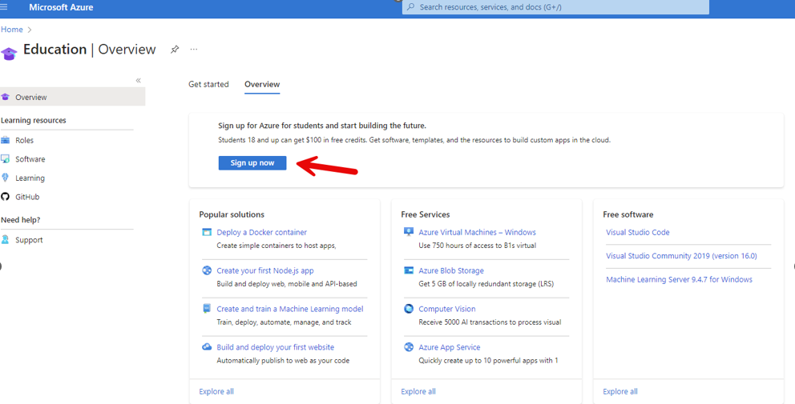Open Machine Learning Server 9.4.7 link
This screenshot has height=404, width=795.
[x=680, y=279]
